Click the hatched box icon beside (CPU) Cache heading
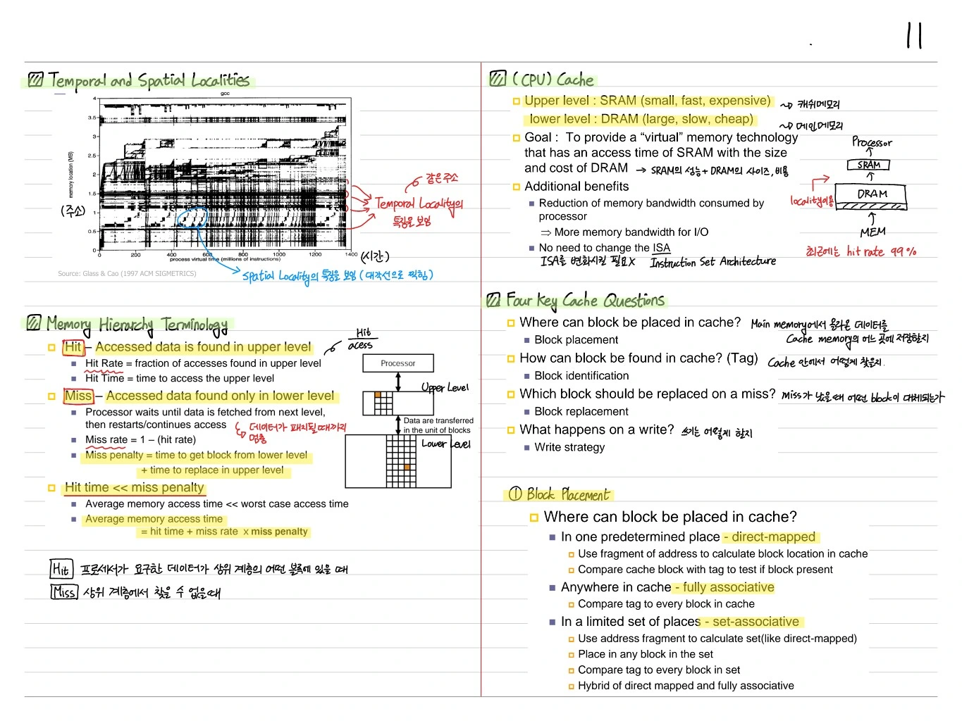The height and width of the screenshot is (721, 962). (x=498, y=78)
